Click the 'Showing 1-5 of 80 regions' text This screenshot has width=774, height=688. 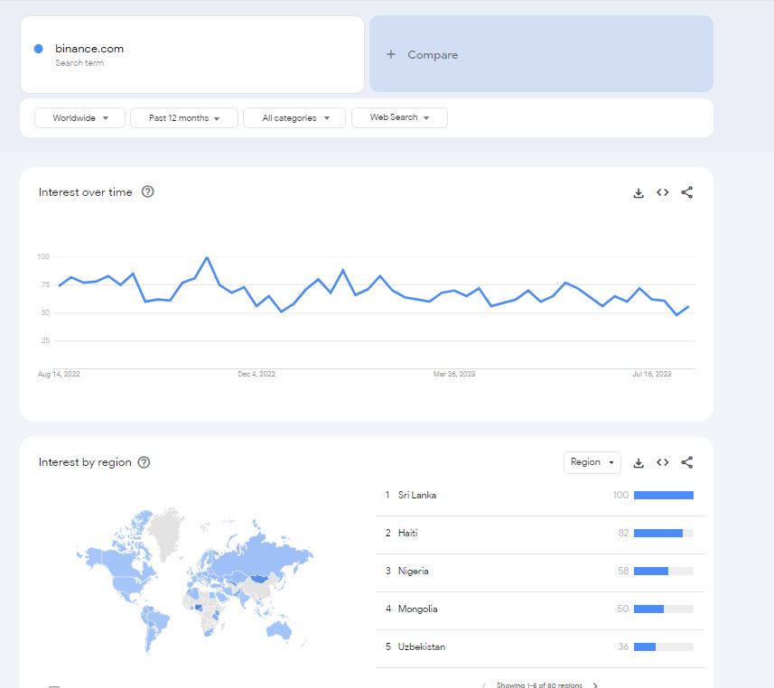click(x=539, y=685)
